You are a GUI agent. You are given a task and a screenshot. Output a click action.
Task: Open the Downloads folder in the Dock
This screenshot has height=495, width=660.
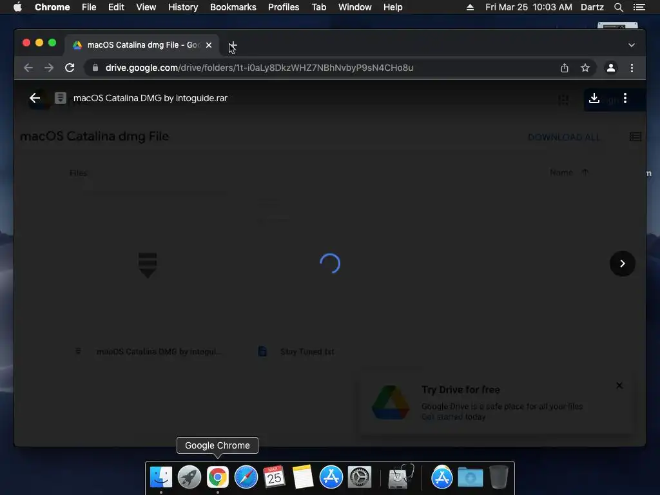tap(470, 477)
